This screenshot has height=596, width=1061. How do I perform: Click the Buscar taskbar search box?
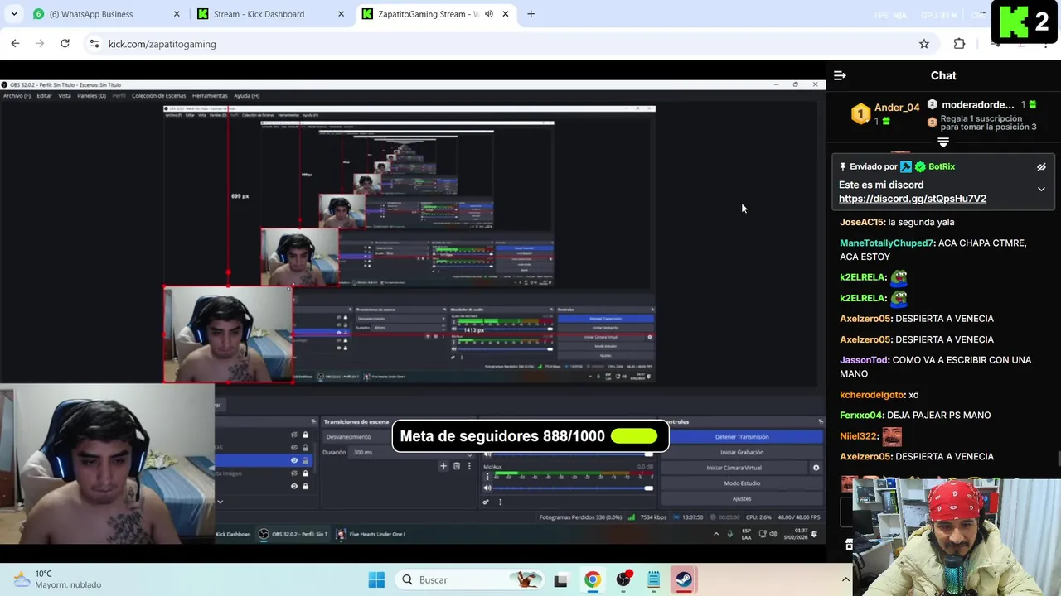[471, 579]
